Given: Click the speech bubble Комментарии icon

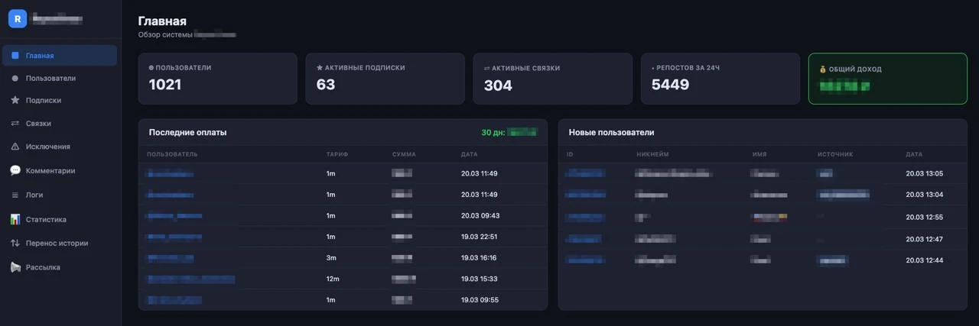Looking at the screenshot, I should [15, 171].
